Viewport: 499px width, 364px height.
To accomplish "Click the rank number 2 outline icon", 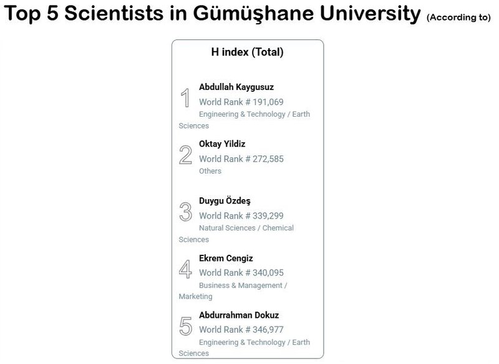I will pos(185,155).
